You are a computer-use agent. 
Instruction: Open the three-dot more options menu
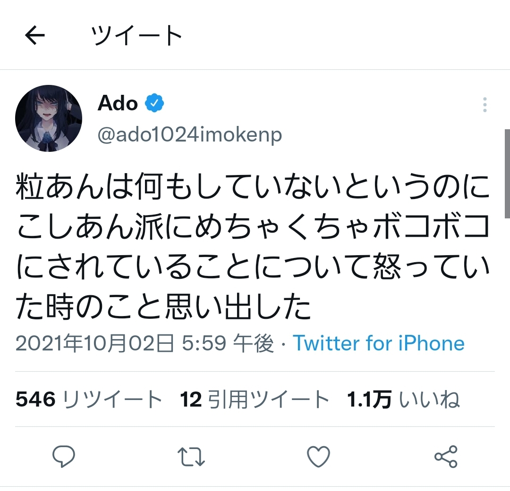click(484, 105)
